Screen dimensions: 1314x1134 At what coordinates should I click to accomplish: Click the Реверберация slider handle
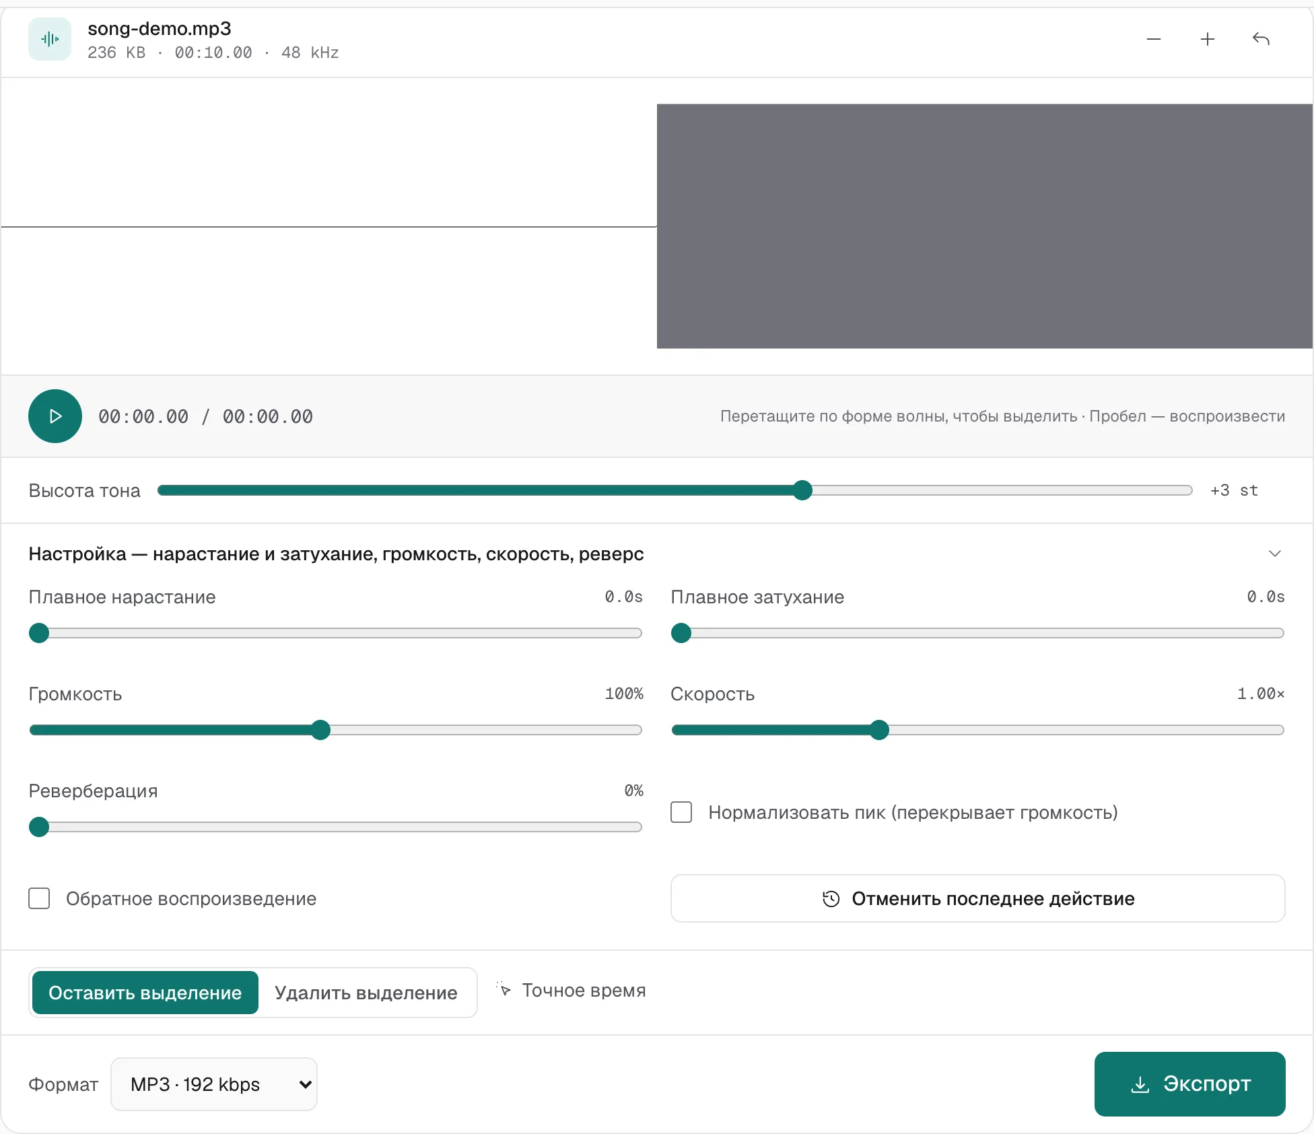pos(39,827)
